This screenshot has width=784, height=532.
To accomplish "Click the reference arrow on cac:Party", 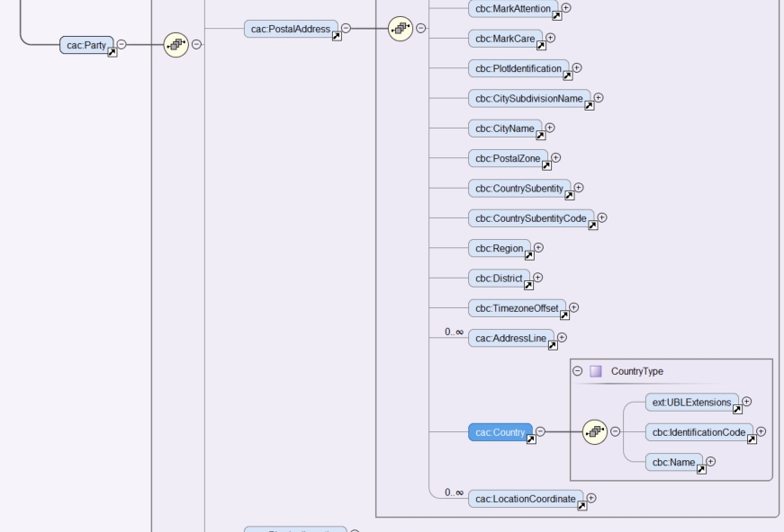I will point(112,53).
